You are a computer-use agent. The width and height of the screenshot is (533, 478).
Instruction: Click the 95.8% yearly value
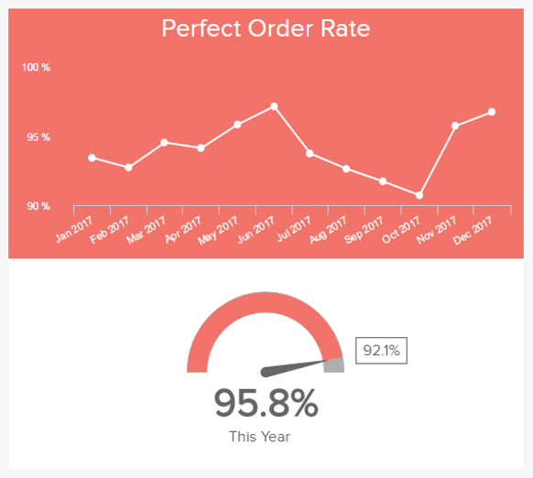[x=266, y=404]
